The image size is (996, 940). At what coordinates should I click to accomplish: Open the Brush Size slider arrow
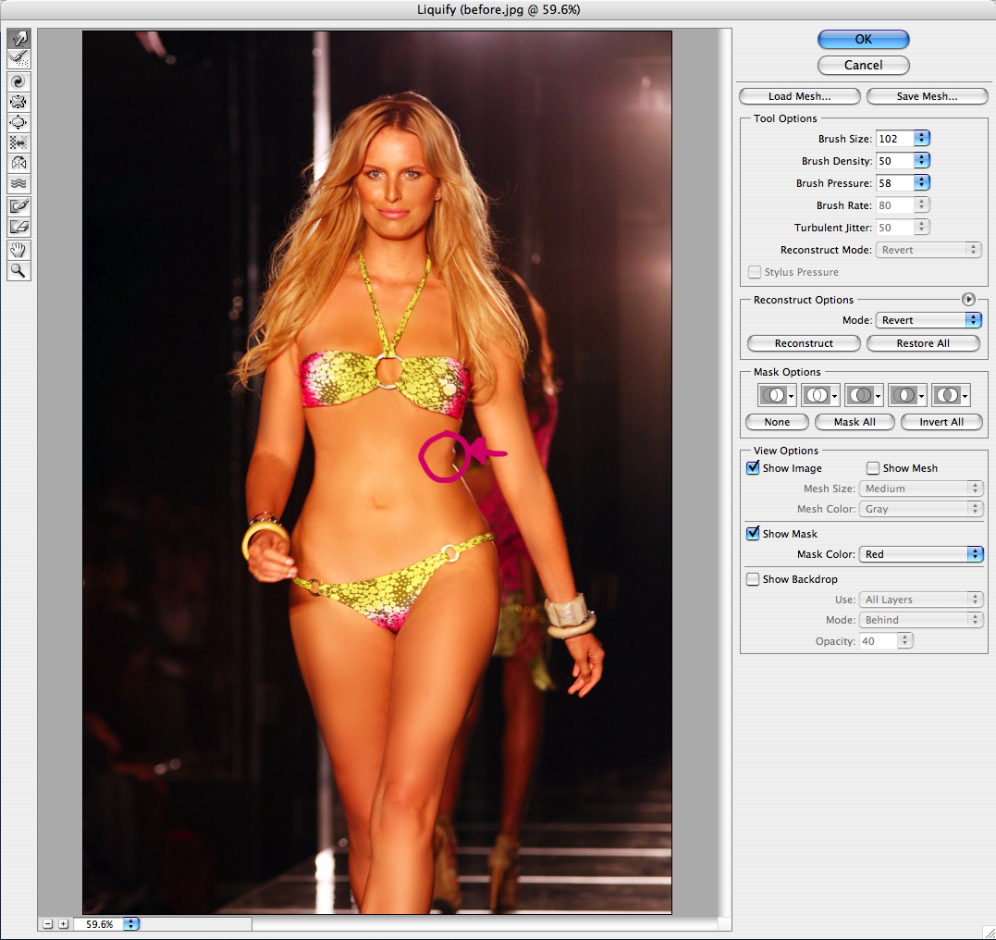click(922, 138)
